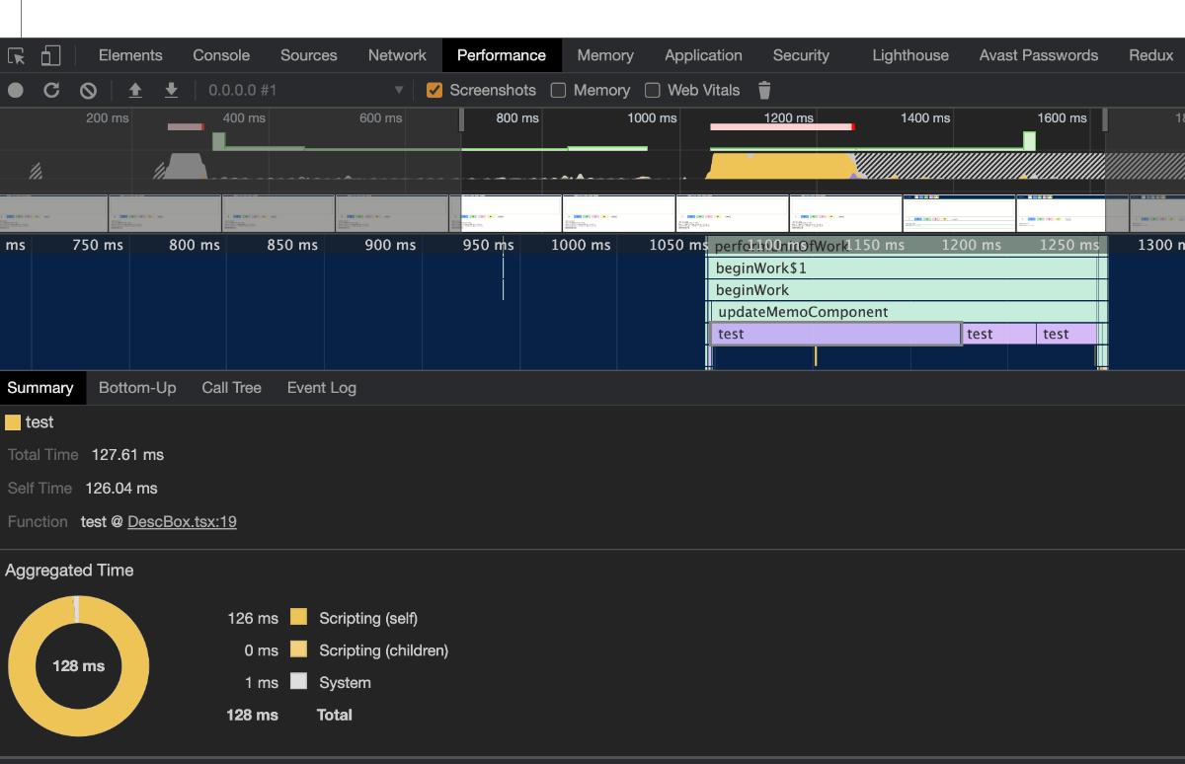
Task: Click the 126 ms Scripting (self) value
Action: (x=253, y=619)
